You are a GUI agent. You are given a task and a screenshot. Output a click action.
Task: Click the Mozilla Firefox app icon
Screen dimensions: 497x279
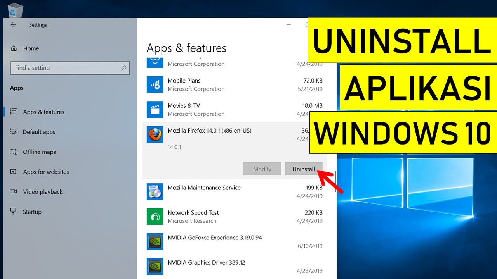[155, 134]
